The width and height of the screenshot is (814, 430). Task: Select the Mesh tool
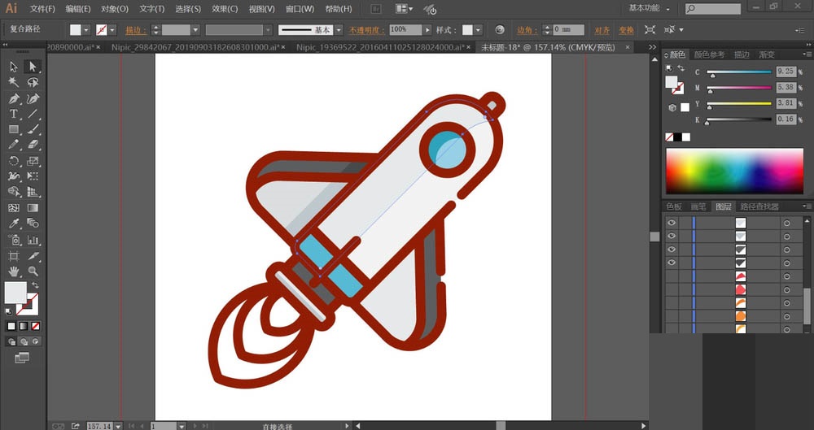[x=14, y=208]
